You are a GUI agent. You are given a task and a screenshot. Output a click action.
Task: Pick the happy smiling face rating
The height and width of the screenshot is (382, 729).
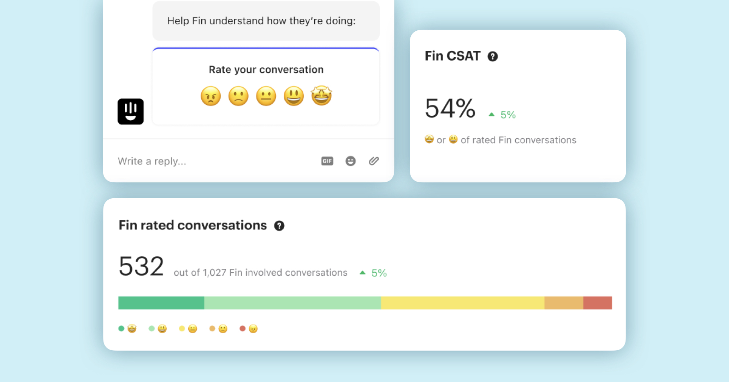pyautogui.click(x=294, y=96)
